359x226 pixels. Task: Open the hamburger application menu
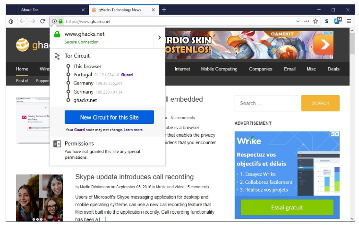pyautogui.click(x=349, y=21)
